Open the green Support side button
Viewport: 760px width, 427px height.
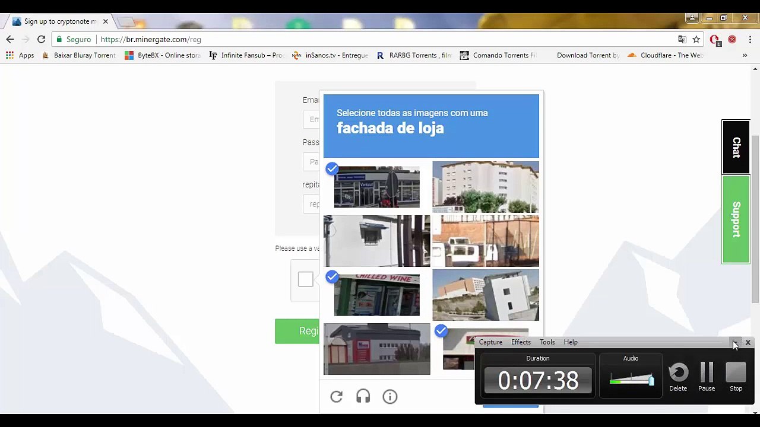pos(736,219)
